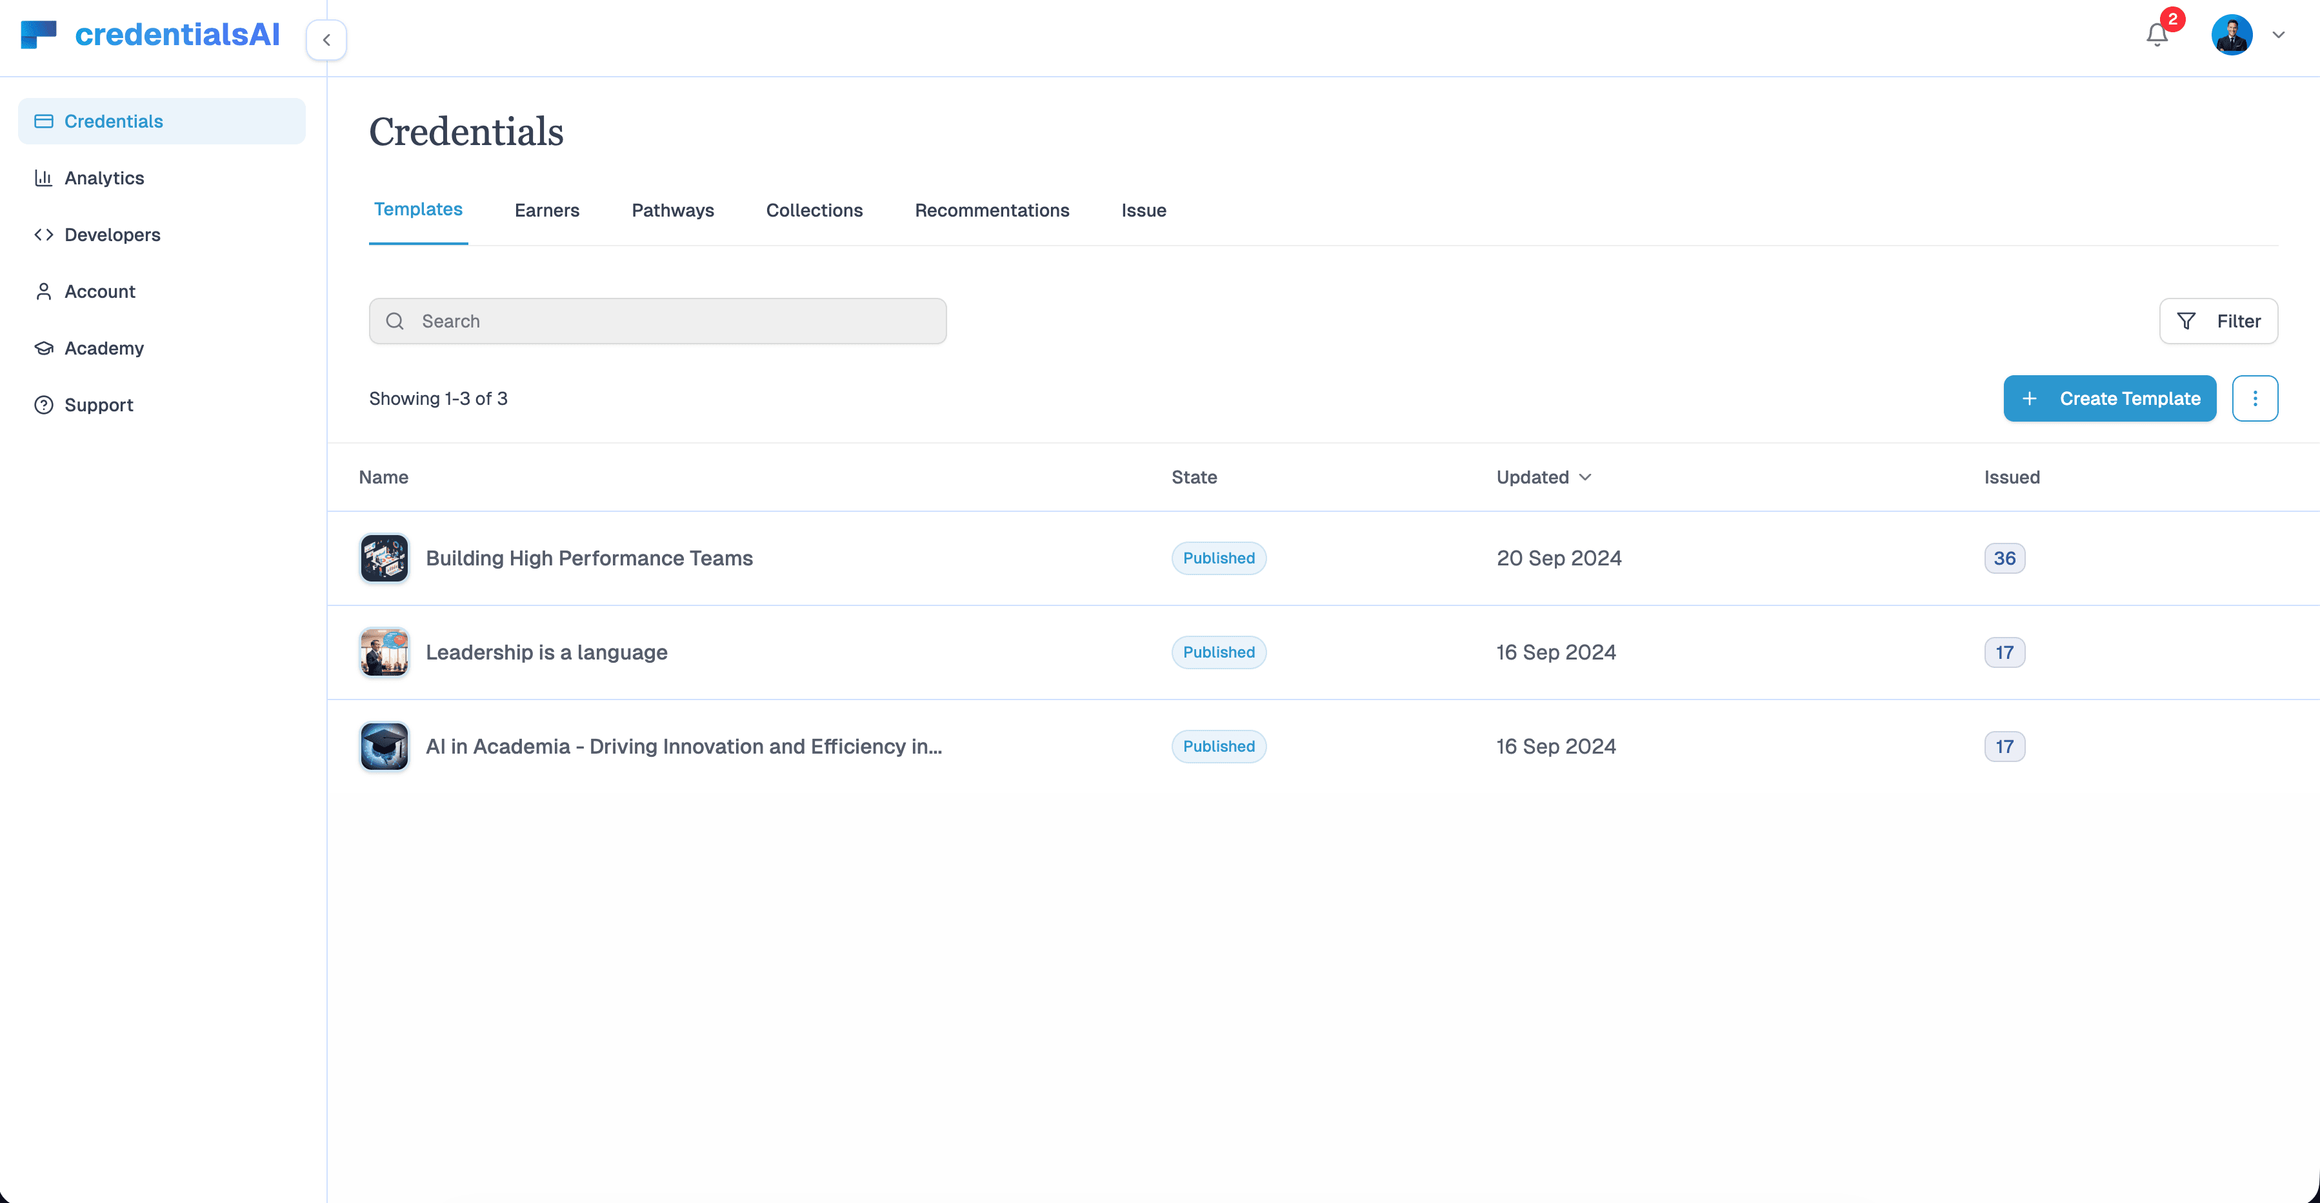Open the Analytics section icon
The image size is (2320, 1203).
pos(44,177)
